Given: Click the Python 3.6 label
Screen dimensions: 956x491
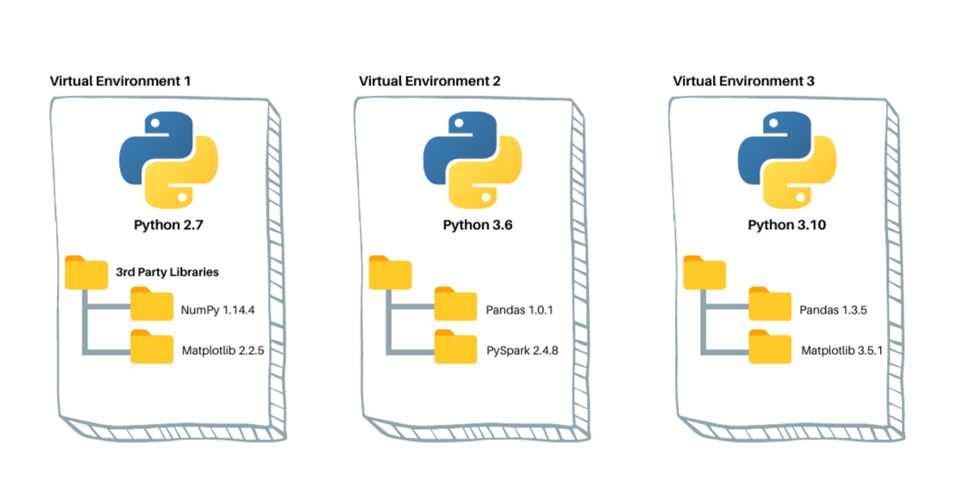Looking at the screenshot, I should click(x=478, y=226).
